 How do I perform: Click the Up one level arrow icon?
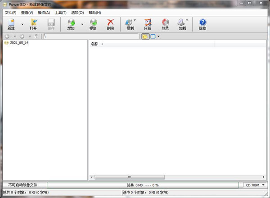[36, 36]
